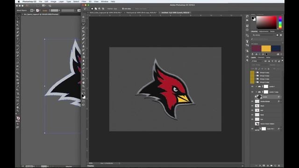Select the Clone Stamp tool
299x168 pixels.
84,46
